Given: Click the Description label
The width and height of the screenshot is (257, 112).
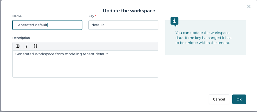Looking at the screenshot, I should click(x=21, y=38).
